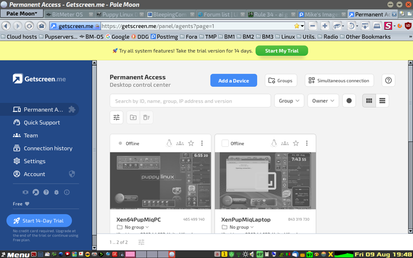Click the Simultaneous connection button
Image resolution: width=413 pixels, height=258 pixels.
pyautogui.click(x=339, y=80)
